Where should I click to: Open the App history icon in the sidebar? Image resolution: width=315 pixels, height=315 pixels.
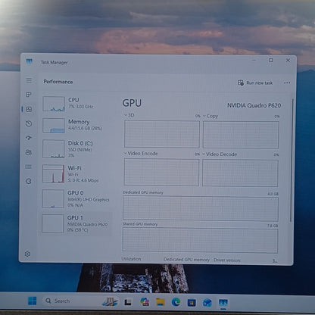click(x=29, y=123)
